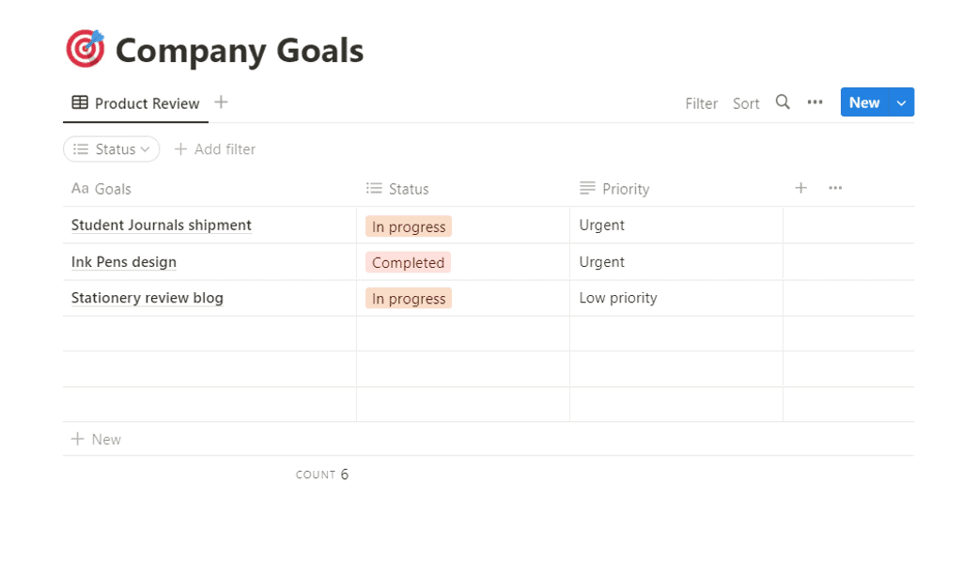Click the Priority column header
Image resolution: width=962 pixels, height=561 pixels.
(625, 189)
